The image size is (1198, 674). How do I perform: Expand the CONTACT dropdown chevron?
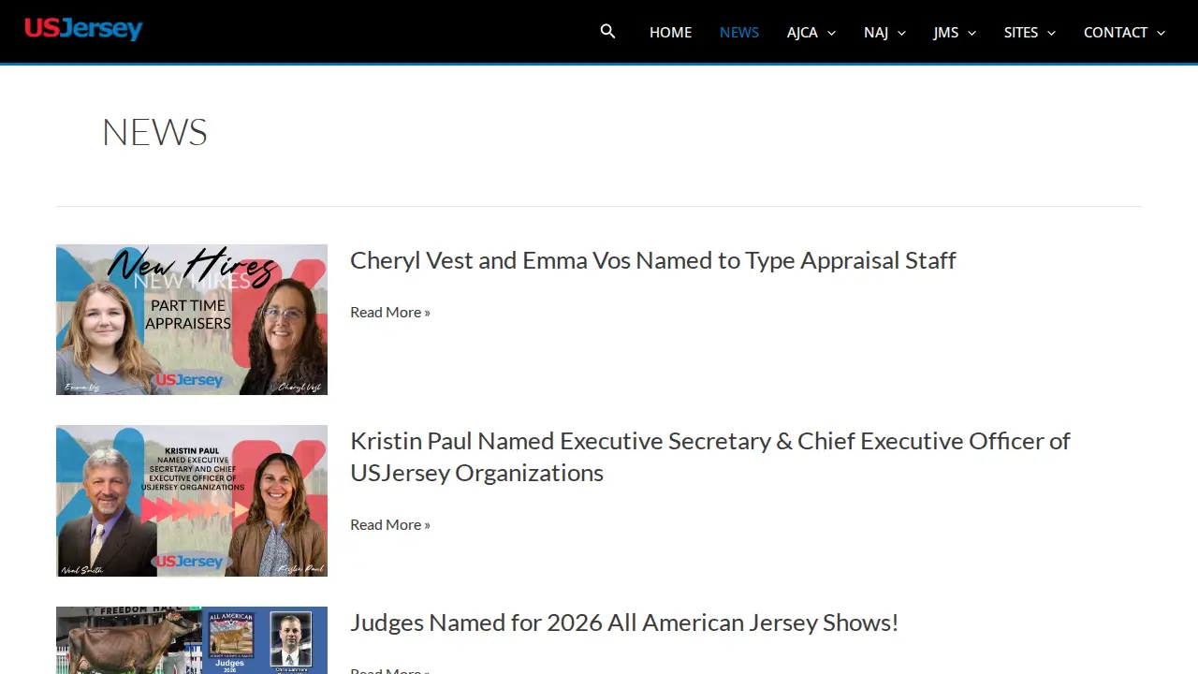[1161, 33]
